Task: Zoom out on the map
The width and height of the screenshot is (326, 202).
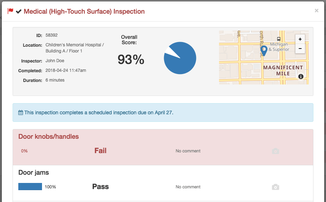Action: (x=300, y=49)
